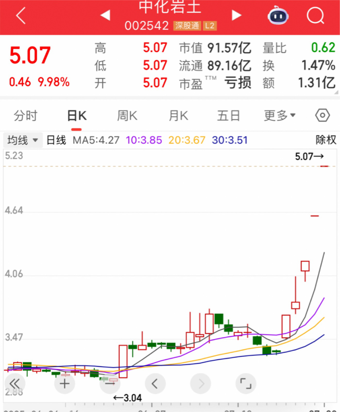Zoom out chart with minus button

tap(110, 384)
